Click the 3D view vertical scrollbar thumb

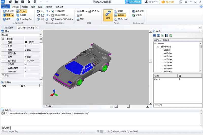150,61
